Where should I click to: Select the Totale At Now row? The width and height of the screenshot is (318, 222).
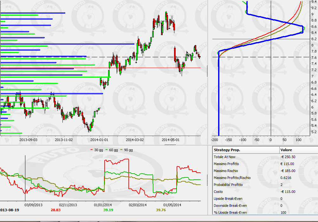coord(265,157)
